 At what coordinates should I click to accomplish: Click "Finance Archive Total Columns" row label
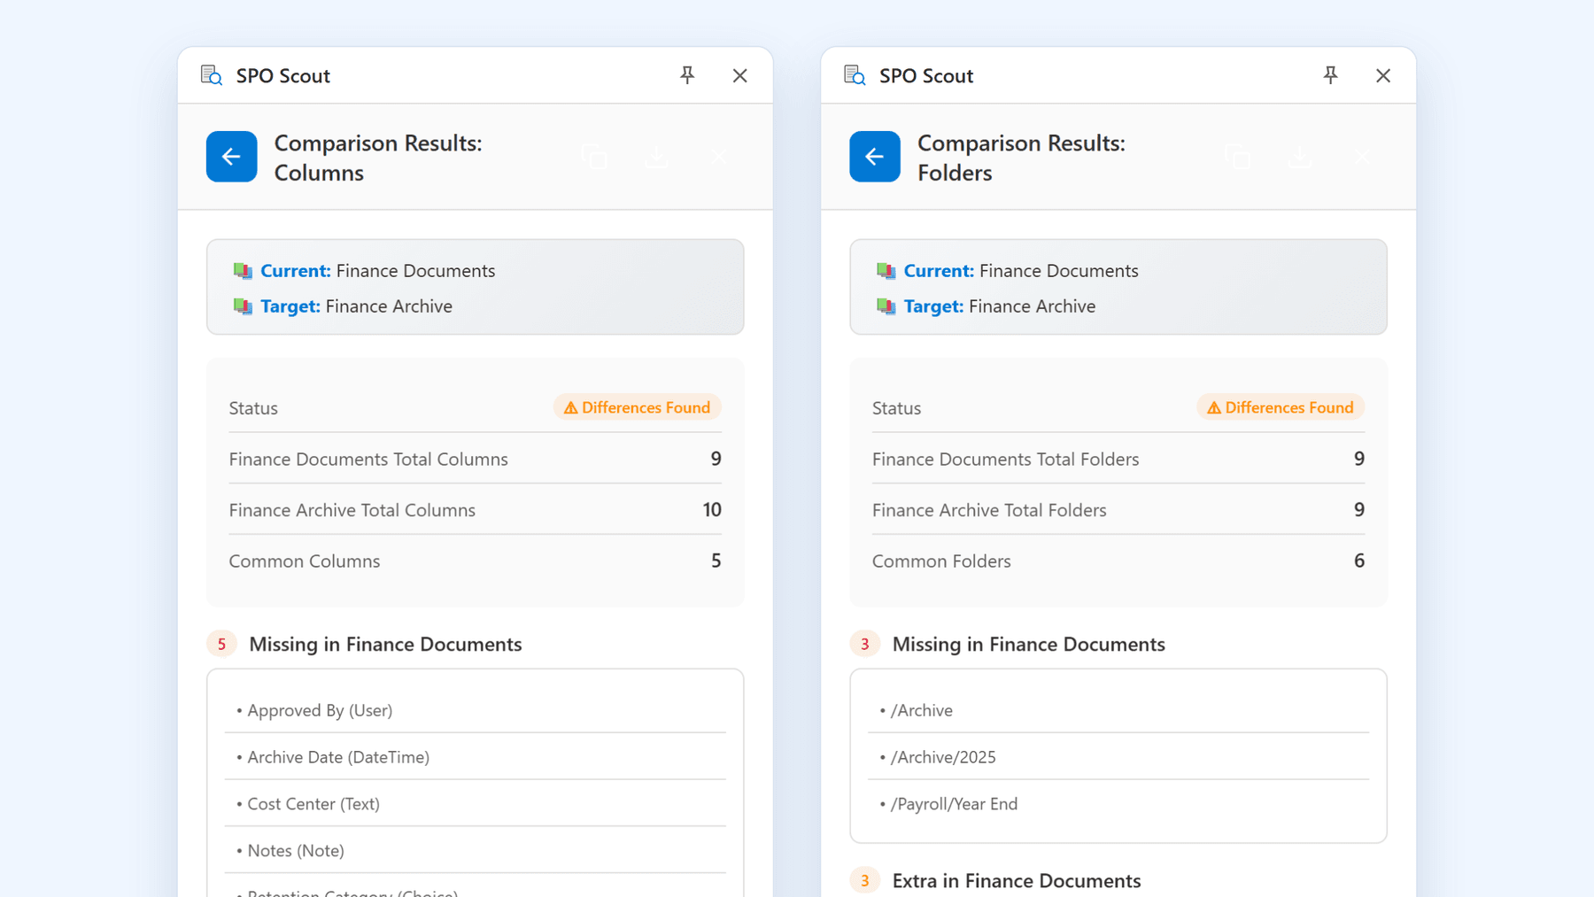coord(352,510)
